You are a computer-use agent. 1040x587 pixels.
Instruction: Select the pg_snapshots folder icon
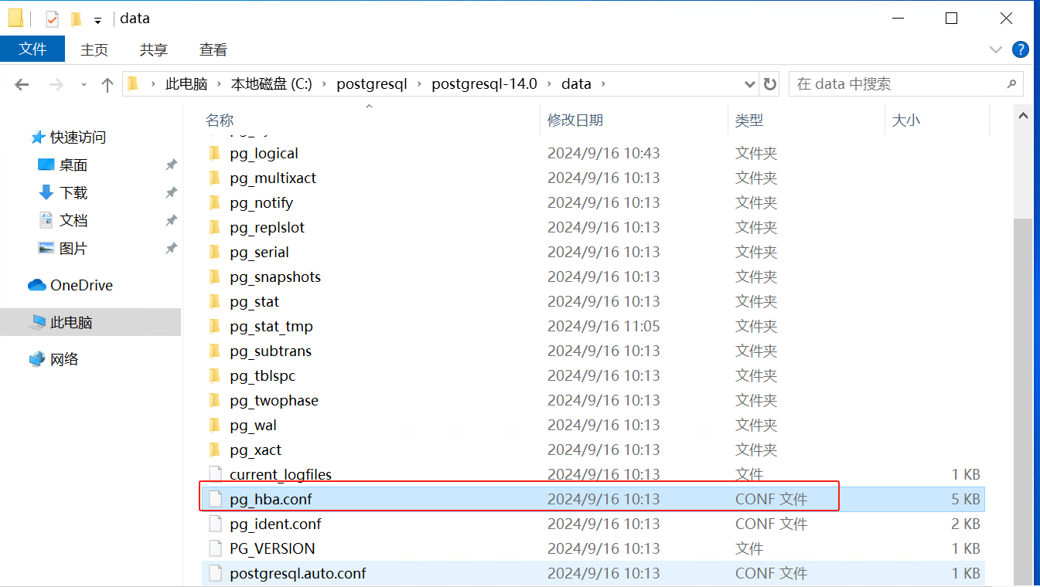tap(215, 277)
